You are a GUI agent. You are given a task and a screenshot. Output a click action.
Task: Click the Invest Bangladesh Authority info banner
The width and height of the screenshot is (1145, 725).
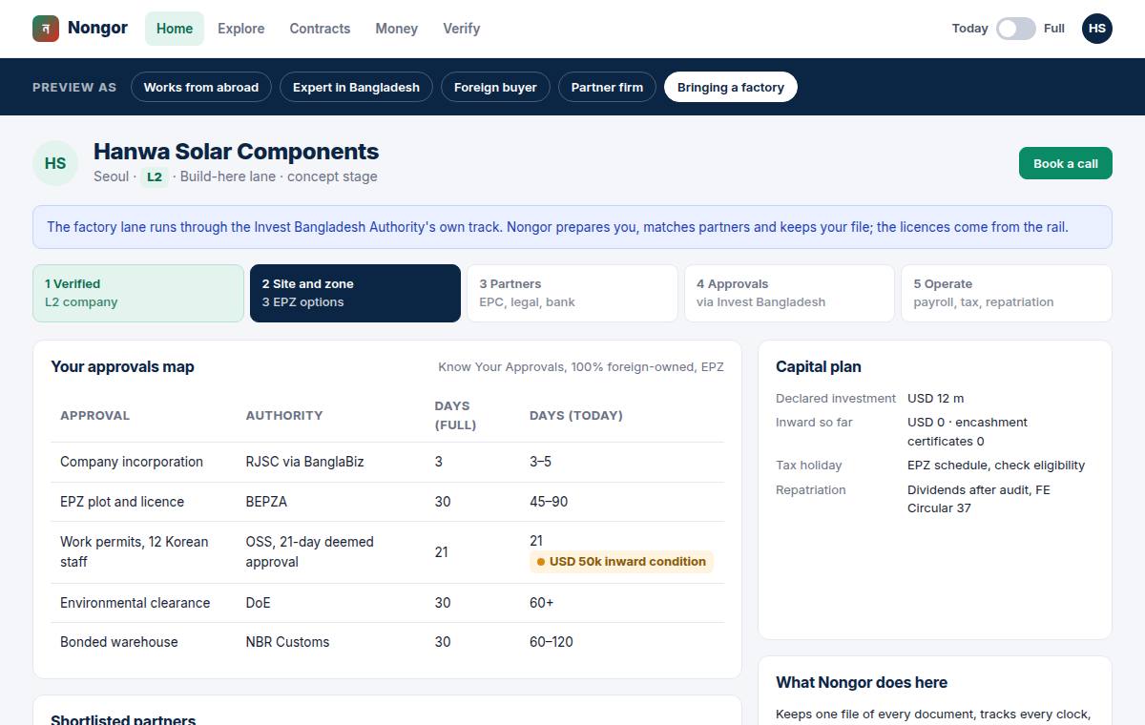572,227
